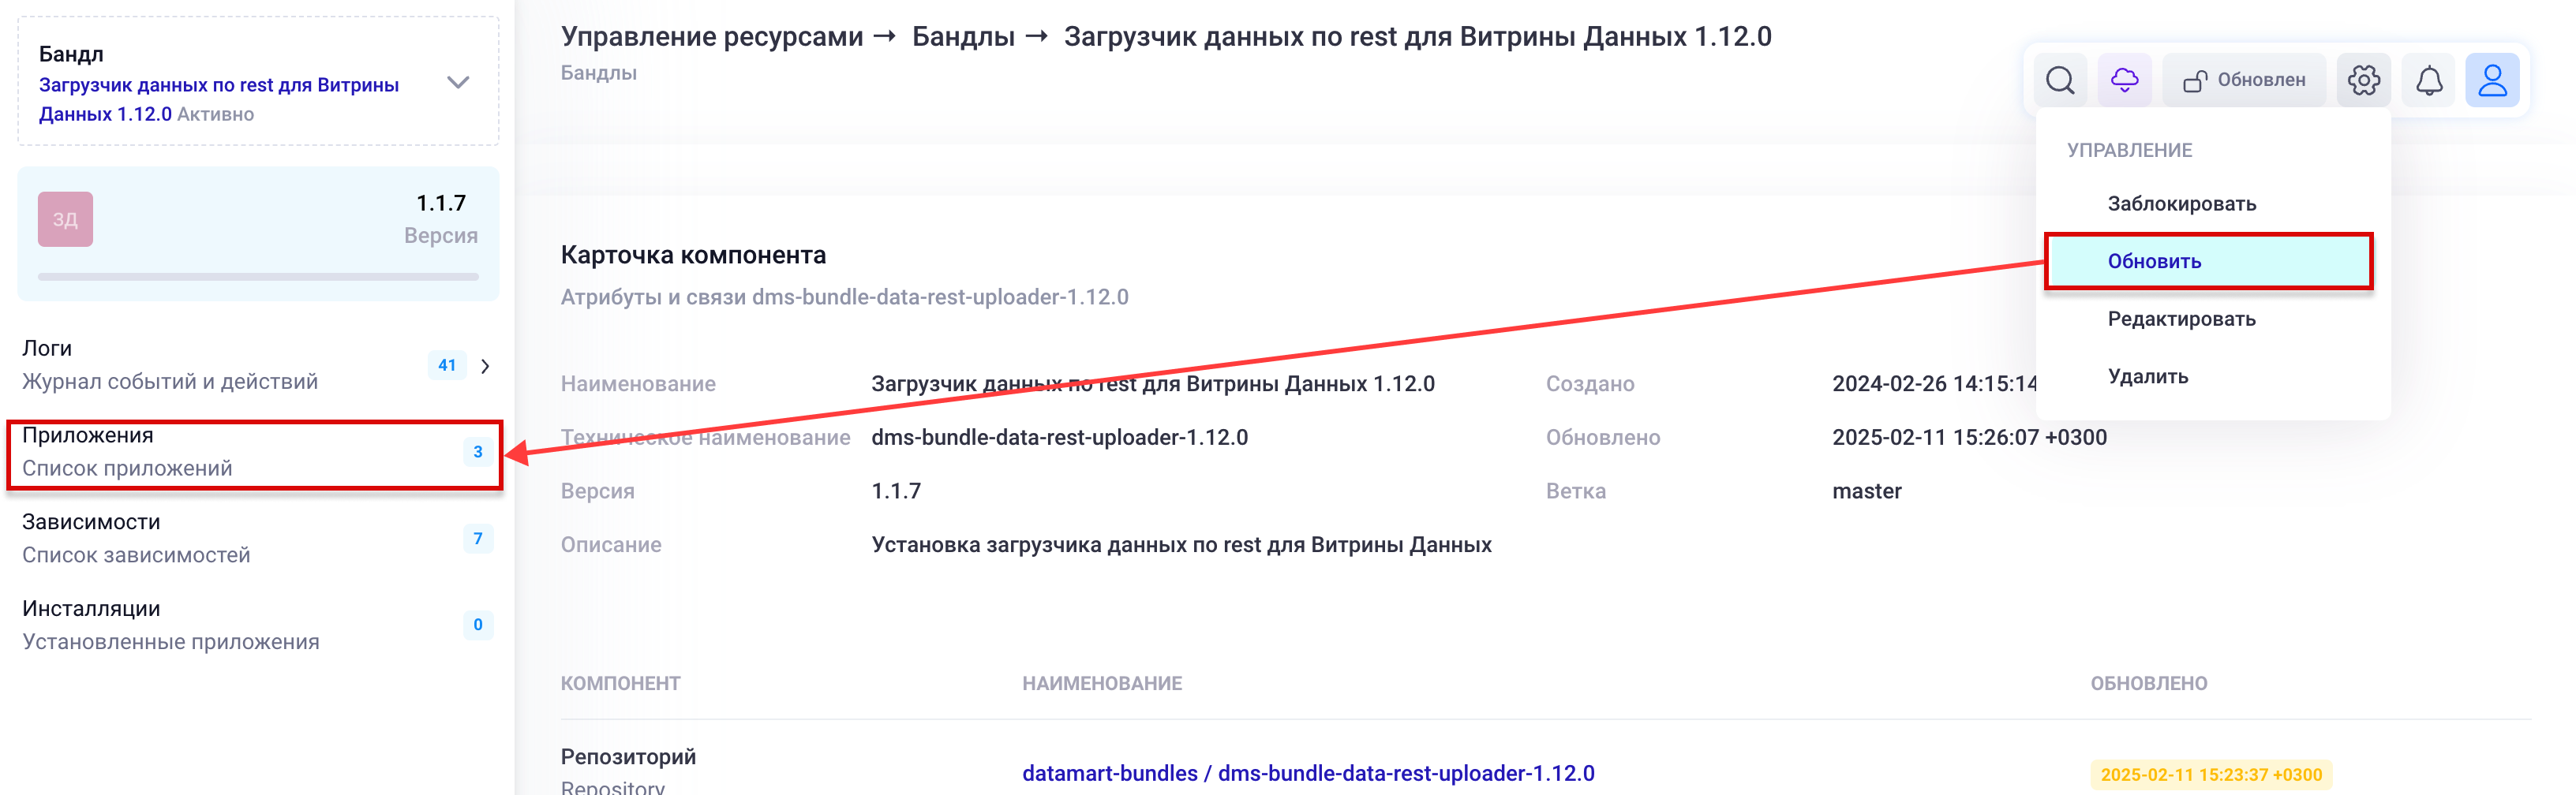Click the Заблокировать action
This screenshot has width=2576, height=795.
click(2181, 203)
